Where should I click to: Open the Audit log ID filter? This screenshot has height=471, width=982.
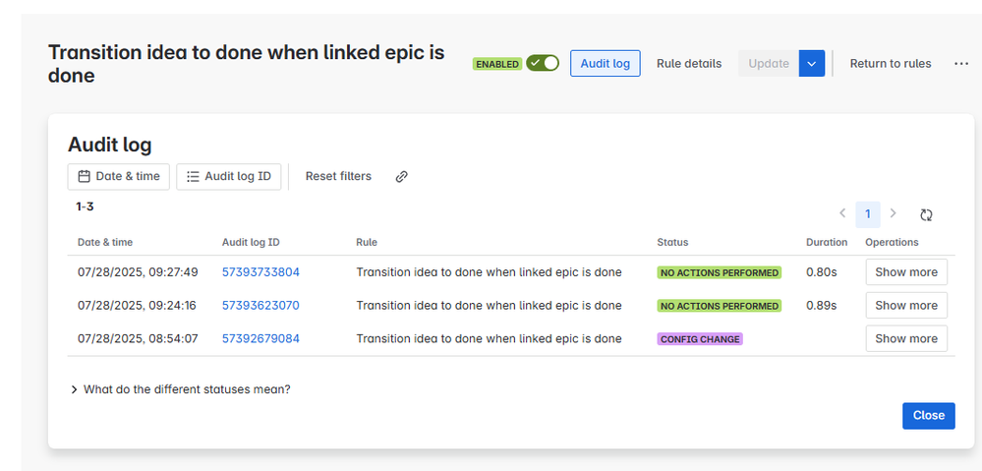point(229,177)
